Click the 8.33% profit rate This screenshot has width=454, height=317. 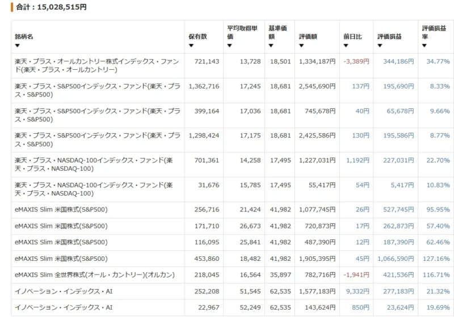[440, 87]
